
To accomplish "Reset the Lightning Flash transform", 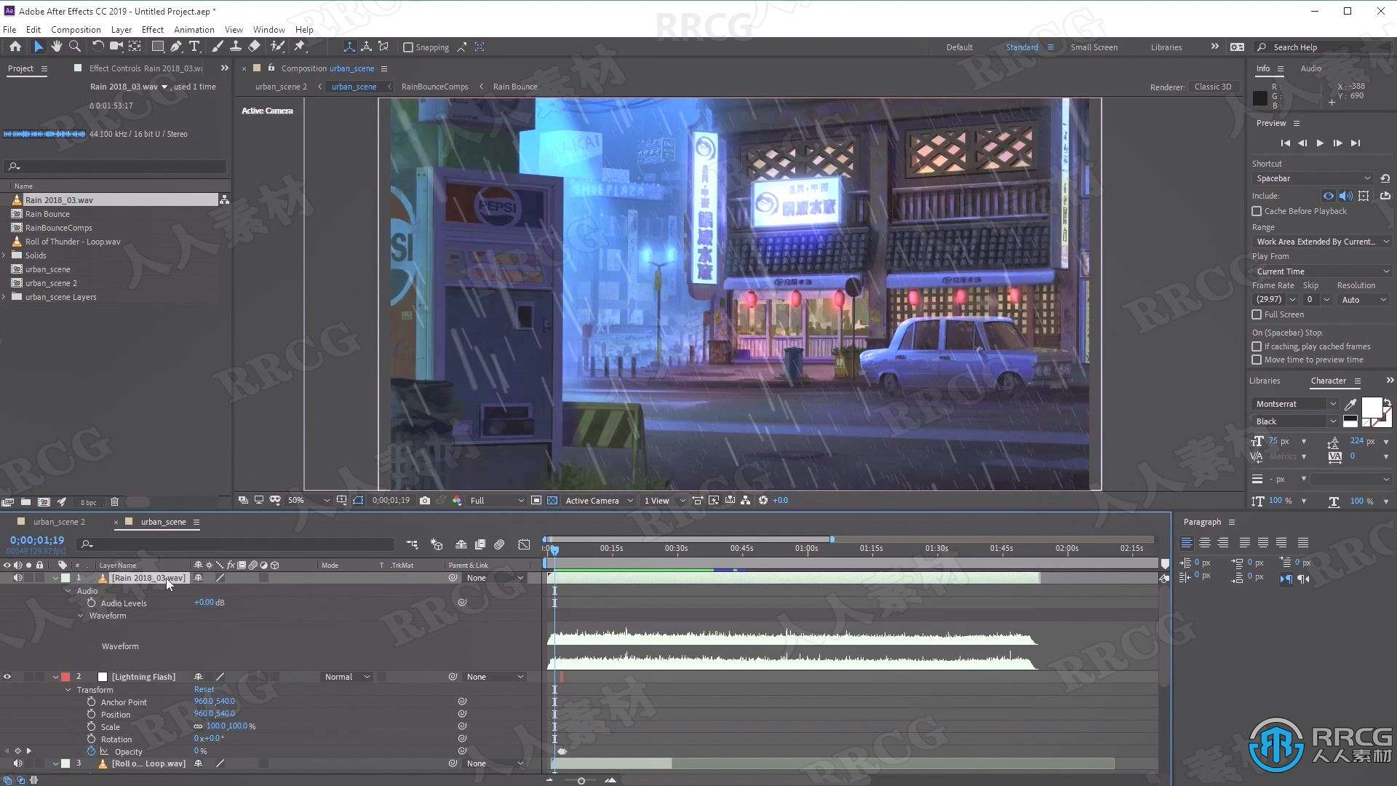I will coord(204,689).
